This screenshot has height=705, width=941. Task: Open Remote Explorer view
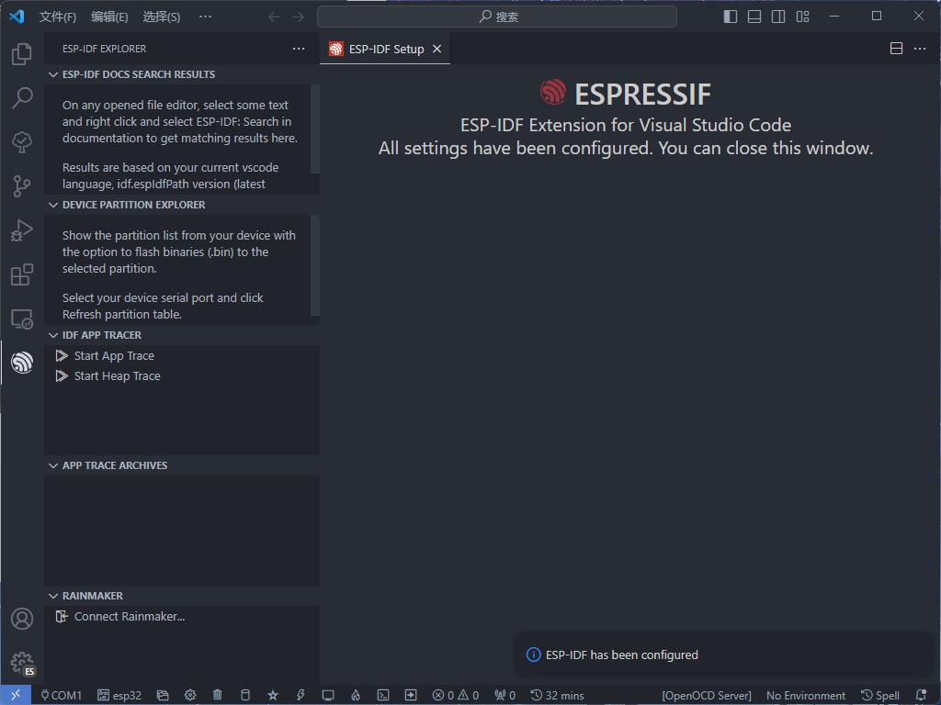pyautogui.click(x=22, y=319)
